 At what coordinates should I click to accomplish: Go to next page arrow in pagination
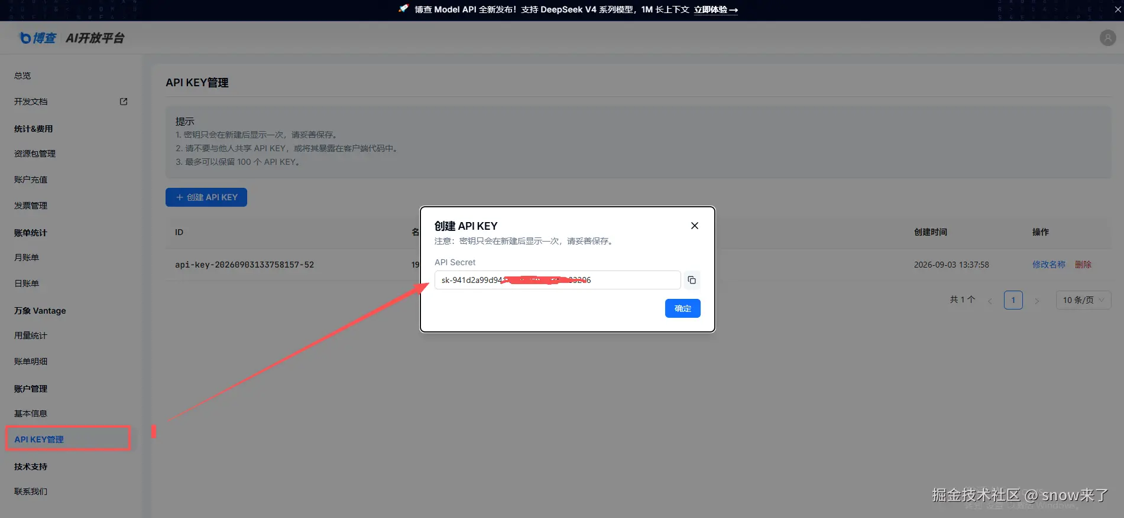(x=1036, y=301)
